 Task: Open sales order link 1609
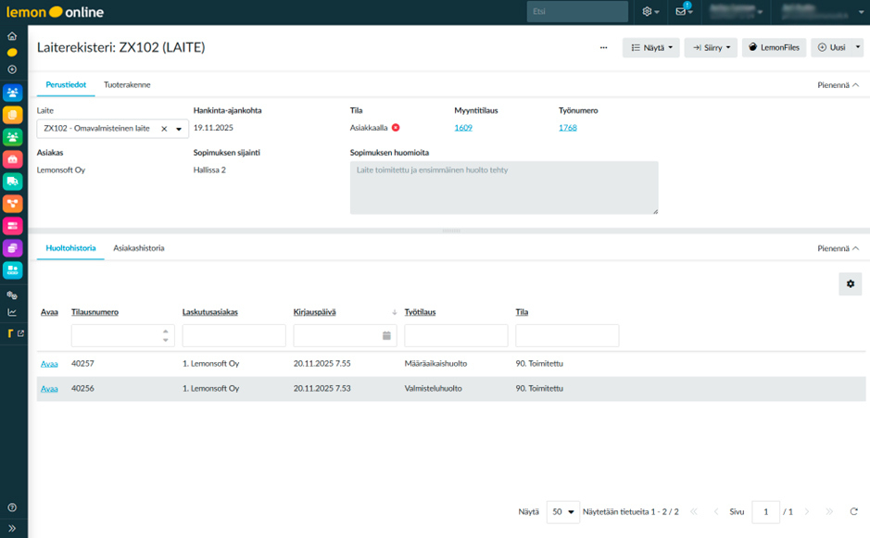pos(463,128)
